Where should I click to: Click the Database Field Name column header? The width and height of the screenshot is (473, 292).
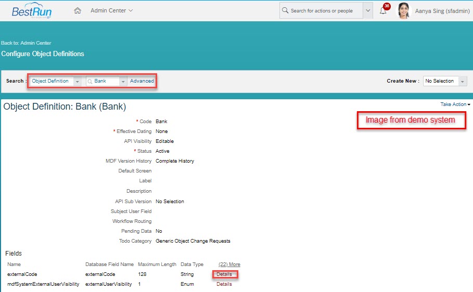pyautogui.click(x=109, y=264)
